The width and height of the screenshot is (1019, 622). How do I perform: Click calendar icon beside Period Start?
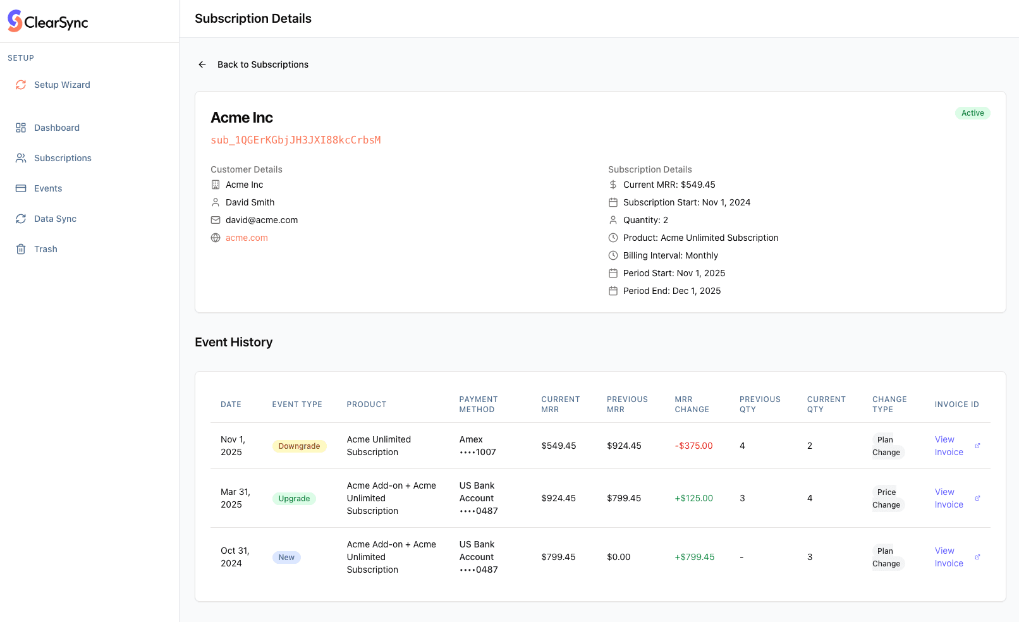click(613, 273)
